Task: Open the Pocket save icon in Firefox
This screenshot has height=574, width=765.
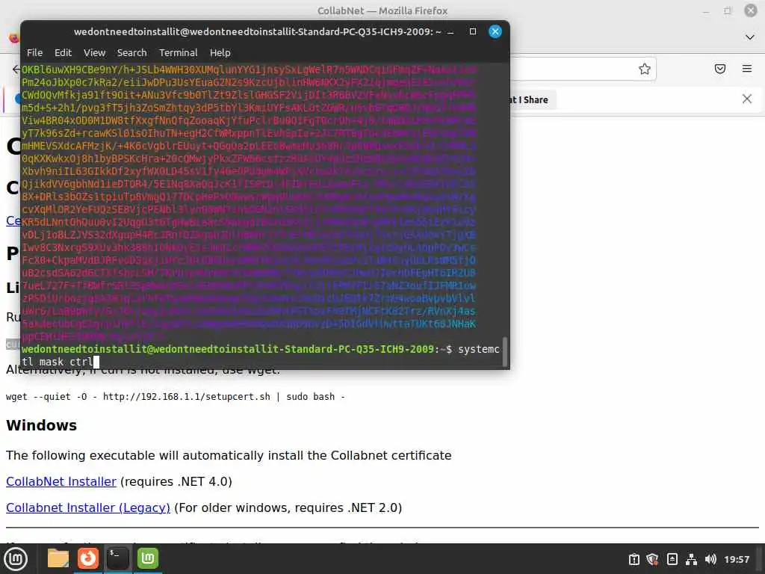Action: click(x=720, y=69)
